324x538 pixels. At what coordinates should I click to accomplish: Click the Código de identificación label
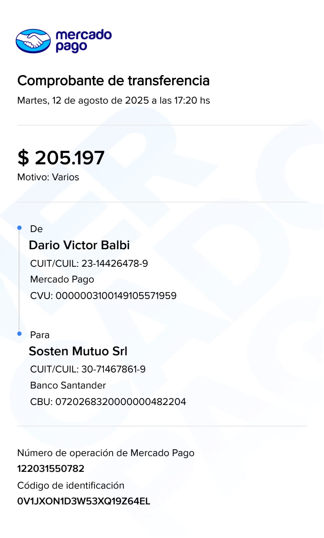click(71, 485)
